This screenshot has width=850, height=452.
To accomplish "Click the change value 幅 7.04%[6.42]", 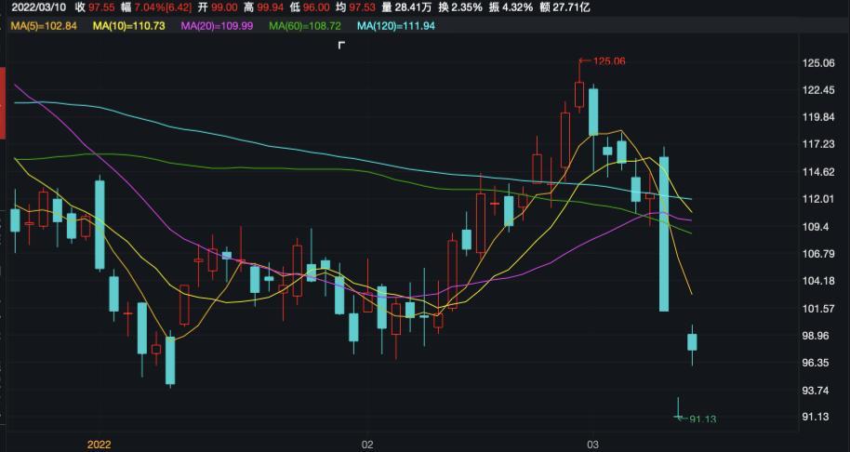I will point(156,7).
